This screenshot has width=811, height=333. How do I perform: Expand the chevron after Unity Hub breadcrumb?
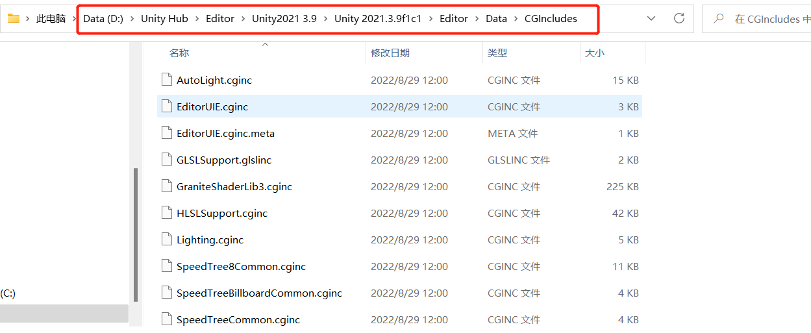pos(197,19)
